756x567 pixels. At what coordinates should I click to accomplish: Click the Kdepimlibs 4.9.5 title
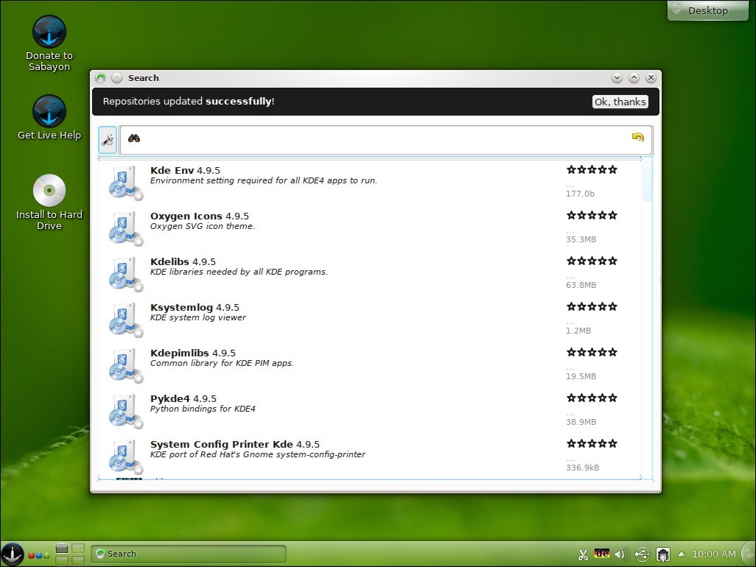[x=193, y=353]
